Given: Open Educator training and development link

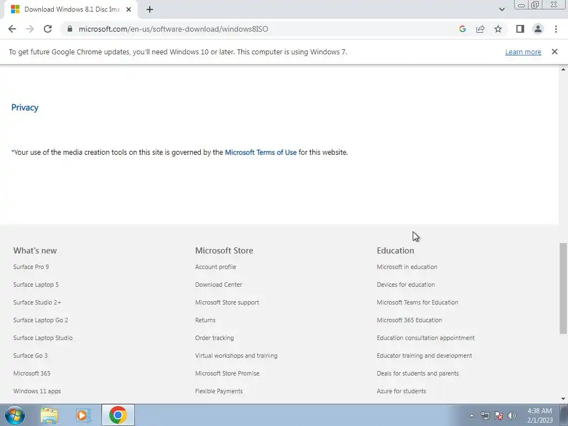Looking at the screenshot, I should 424,356.
